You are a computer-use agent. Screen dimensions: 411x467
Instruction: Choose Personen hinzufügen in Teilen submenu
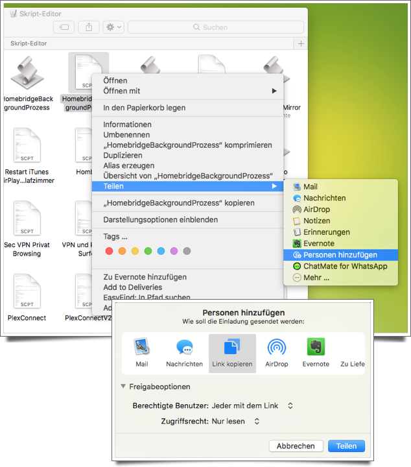tap(340, 255)
